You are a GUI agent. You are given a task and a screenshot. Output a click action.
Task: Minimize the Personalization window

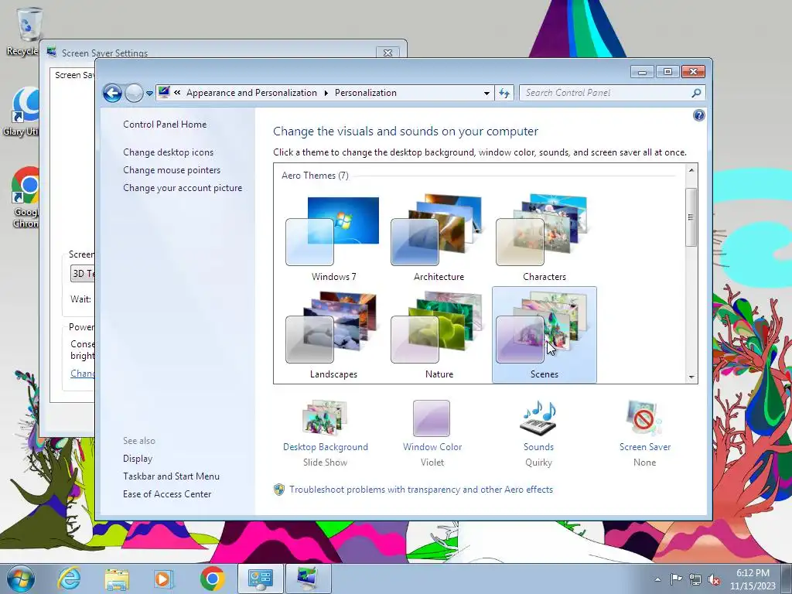coord(642,72)
